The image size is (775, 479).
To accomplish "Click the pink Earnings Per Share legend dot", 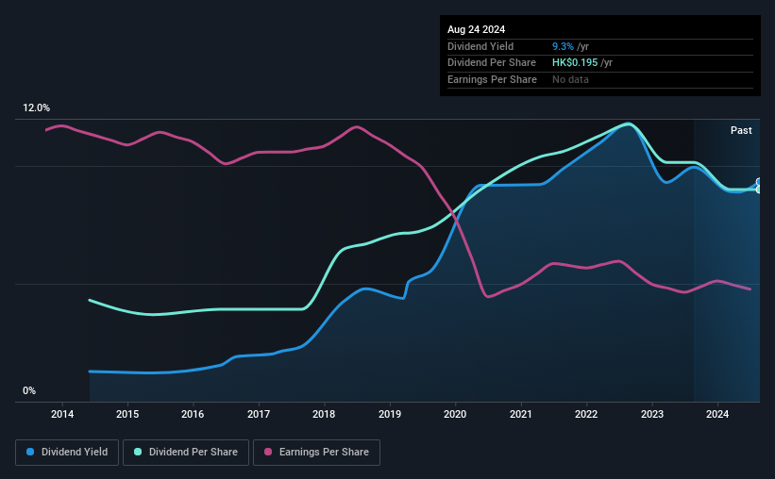I will pyautogui.click(x=268, y=452).
